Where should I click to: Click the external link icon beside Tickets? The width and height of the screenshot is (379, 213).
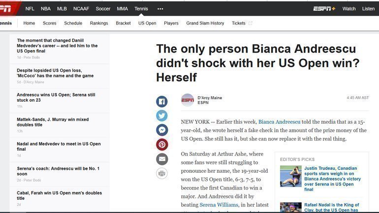pos(251,23)
